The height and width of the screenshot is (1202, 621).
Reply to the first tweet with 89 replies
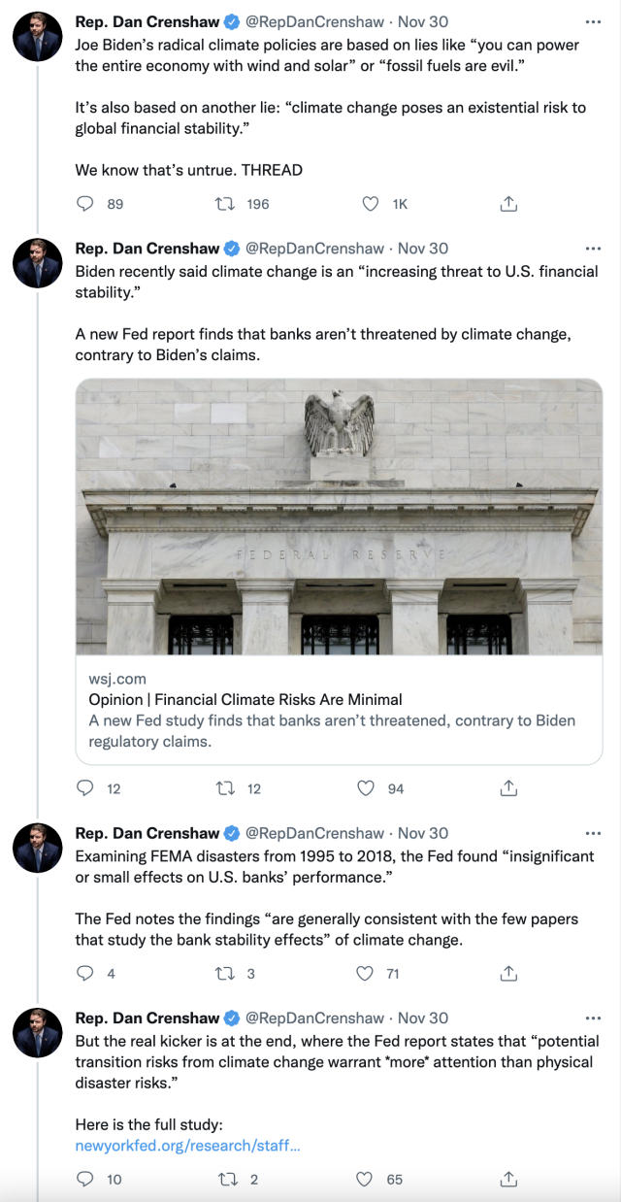click(85, 204)
